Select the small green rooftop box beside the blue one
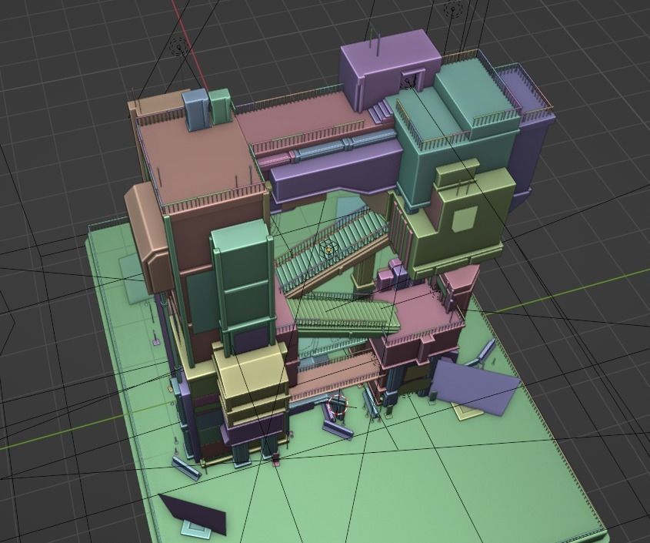 coord(220,106)
